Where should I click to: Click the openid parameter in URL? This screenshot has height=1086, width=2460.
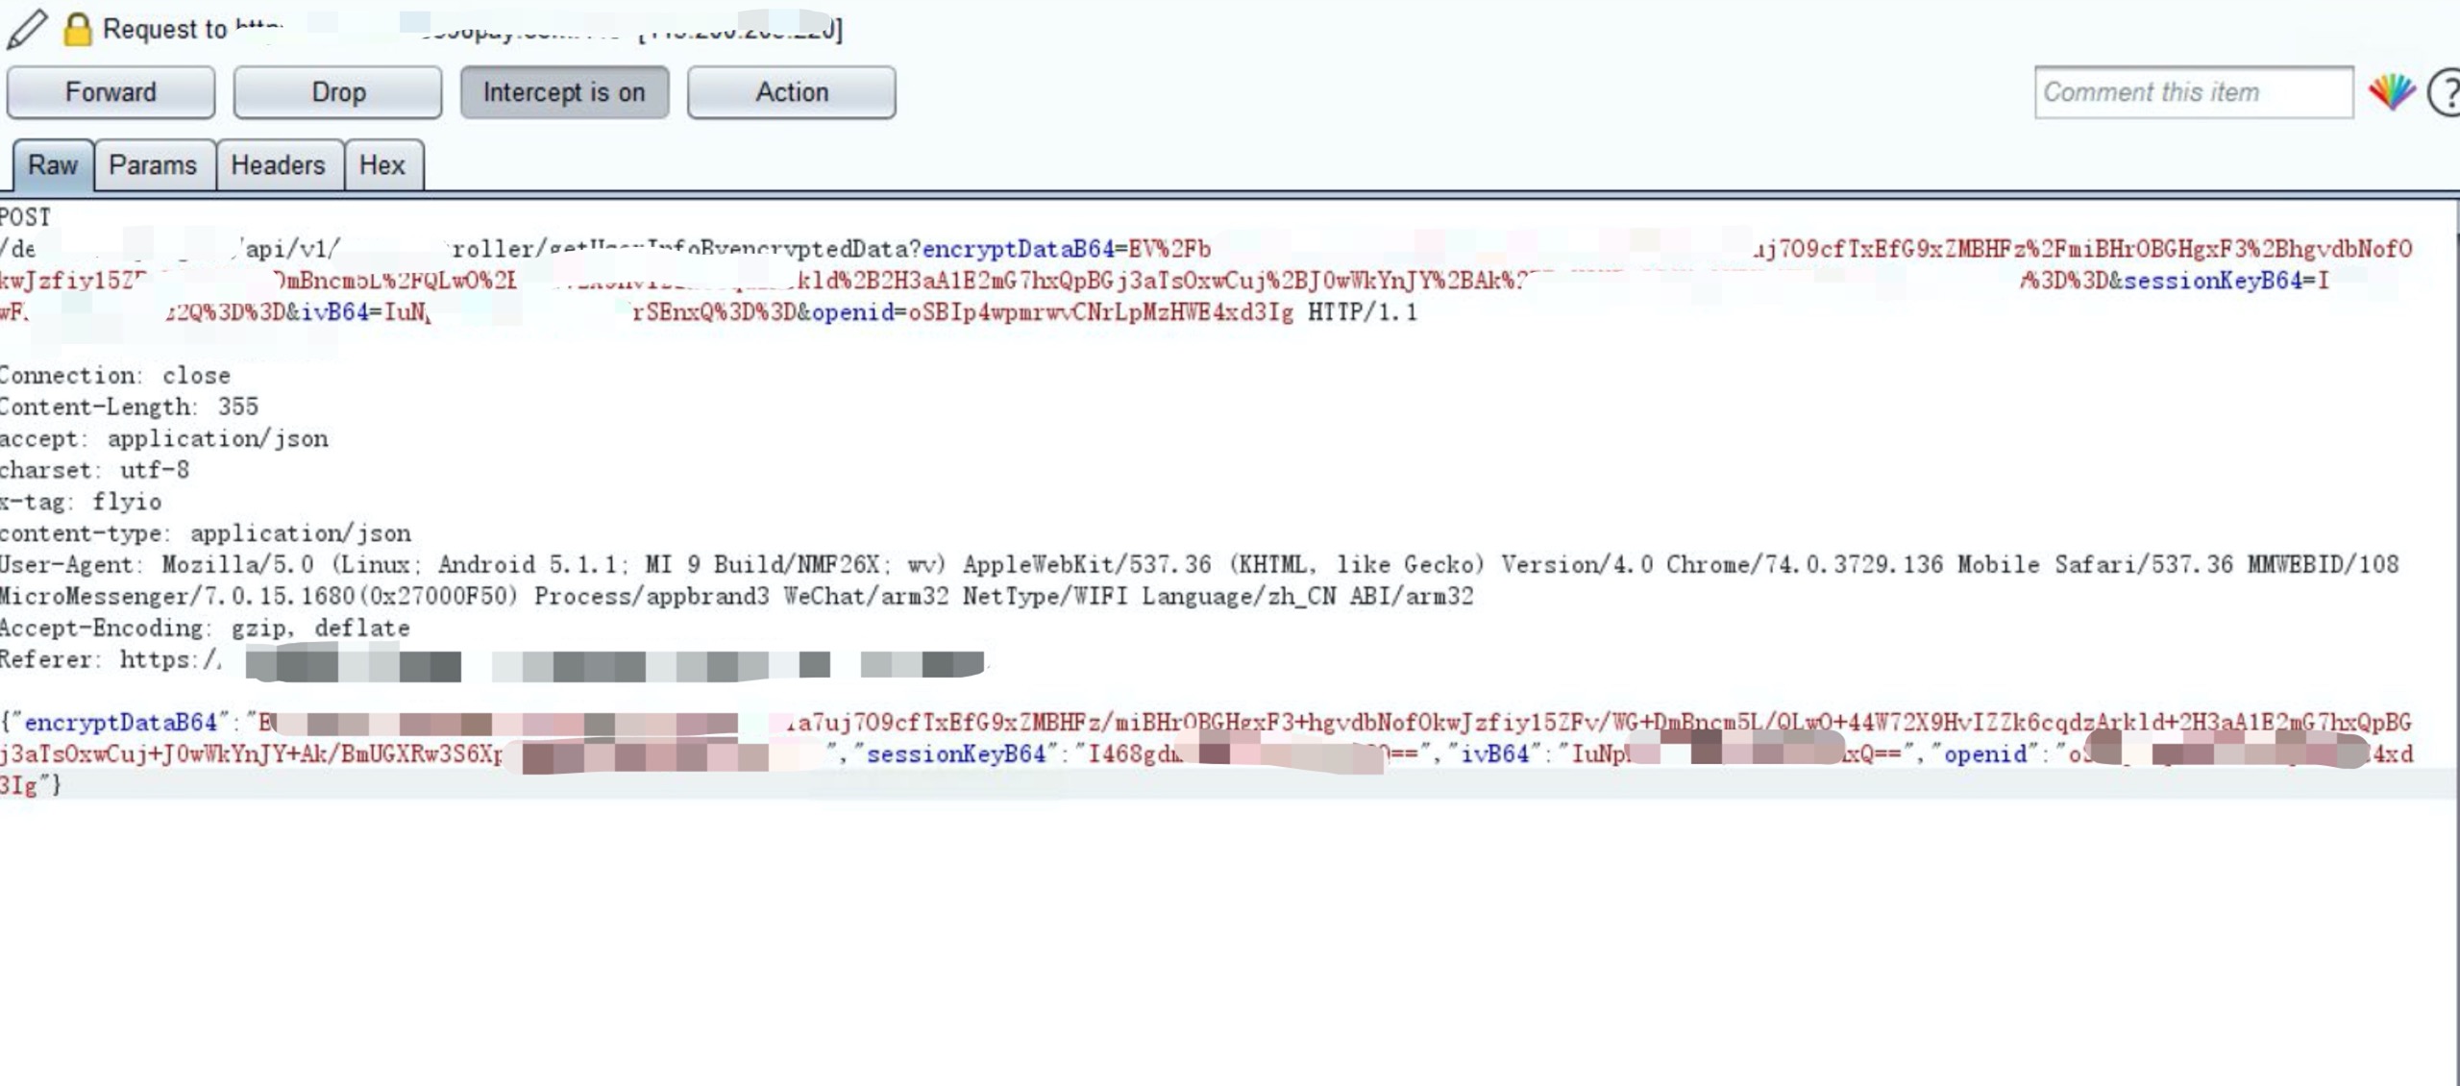[x=852, y=312]
